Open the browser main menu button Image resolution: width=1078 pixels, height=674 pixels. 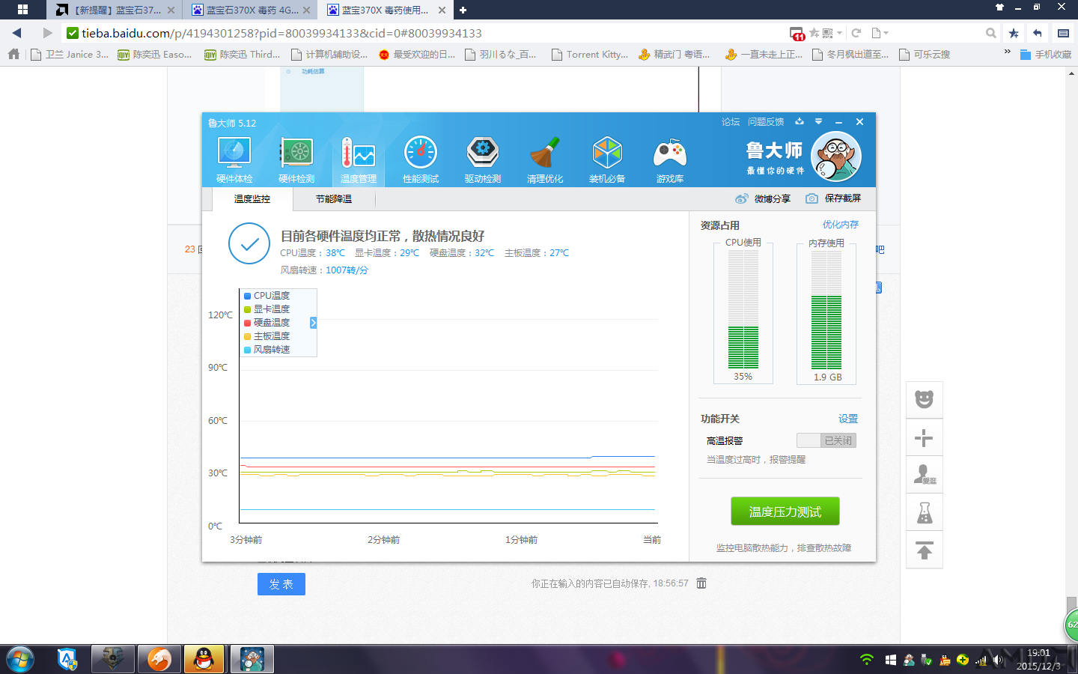(1063, 33)
